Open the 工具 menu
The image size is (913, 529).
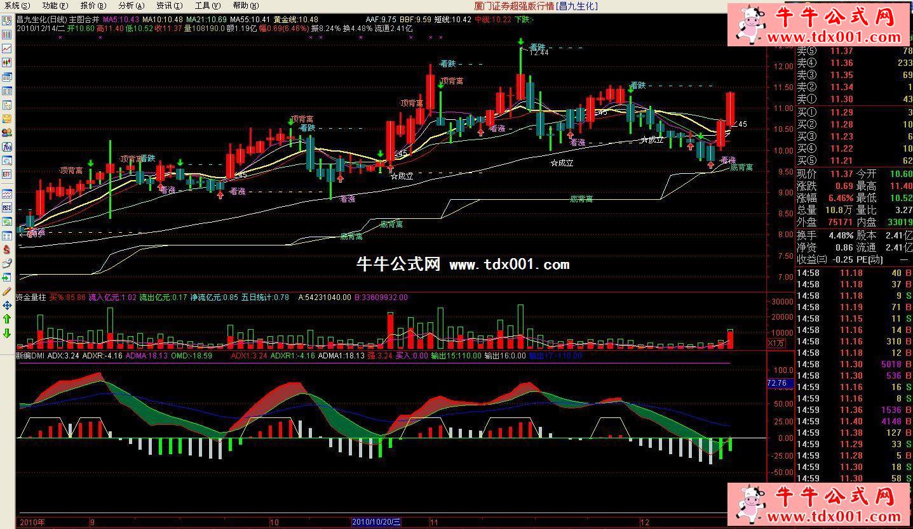(206, 6)
